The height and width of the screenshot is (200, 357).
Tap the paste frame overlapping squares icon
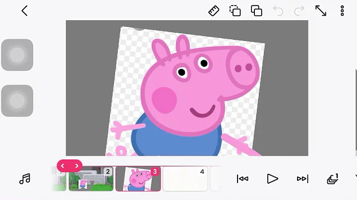pyautogui.click(x=257, y=11)
